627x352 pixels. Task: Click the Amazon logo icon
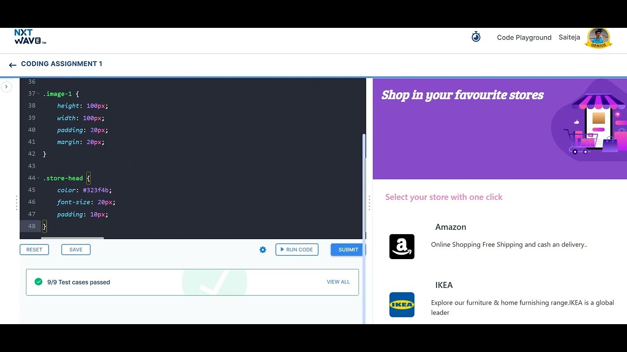coord(402,246)
